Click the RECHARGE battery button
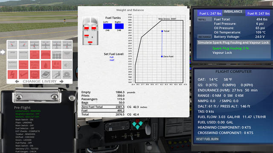273x153 pixels. [x=205, y=37]
